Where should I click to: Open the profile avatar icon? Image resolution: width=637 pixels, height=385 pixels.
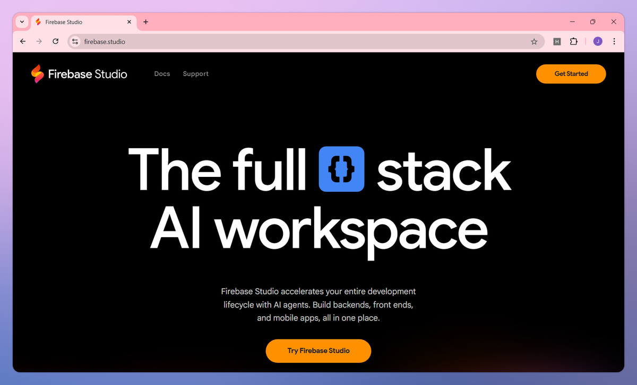(x=597, y=41)
